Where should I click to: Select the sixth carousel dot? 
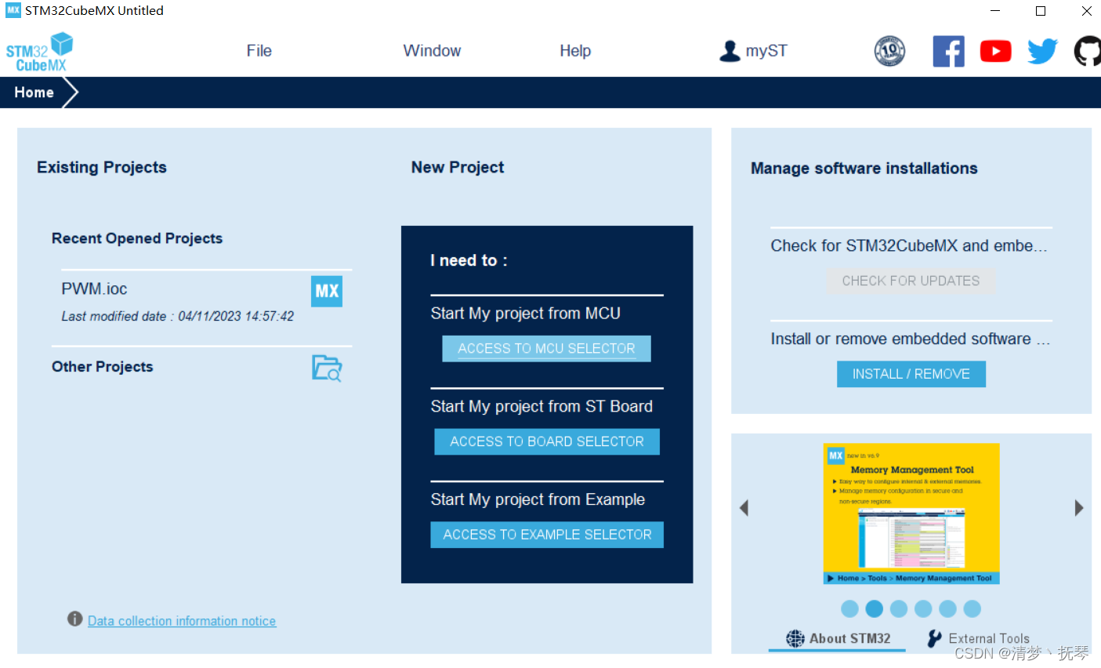click(x=972, y=608)
